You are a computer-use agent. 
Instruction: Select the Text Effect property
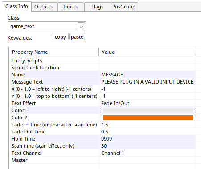(x=24, y=103)
